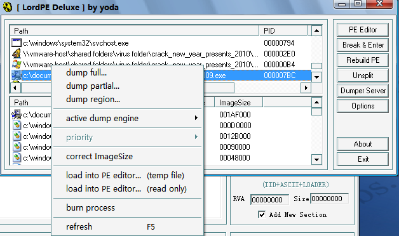Click the highlighted c:\docum process icon

17,75
